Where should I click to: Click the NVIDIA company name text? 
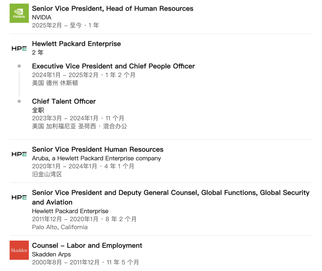(x=42, y=17)
